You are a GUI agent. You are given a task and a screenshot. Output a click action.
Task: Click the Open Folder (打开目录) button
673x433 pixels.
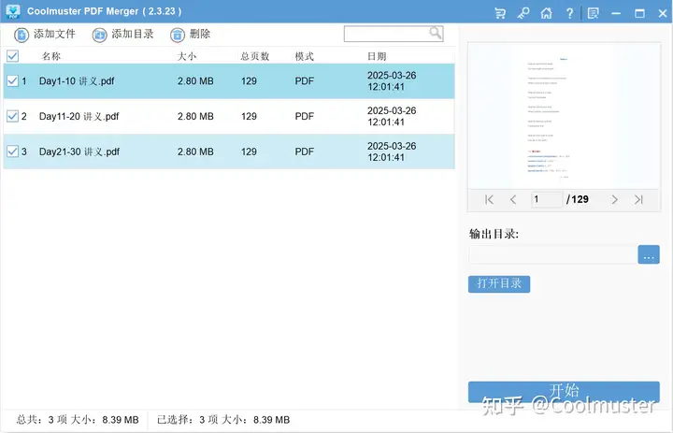pyautogui.click(x=499, y=284)
